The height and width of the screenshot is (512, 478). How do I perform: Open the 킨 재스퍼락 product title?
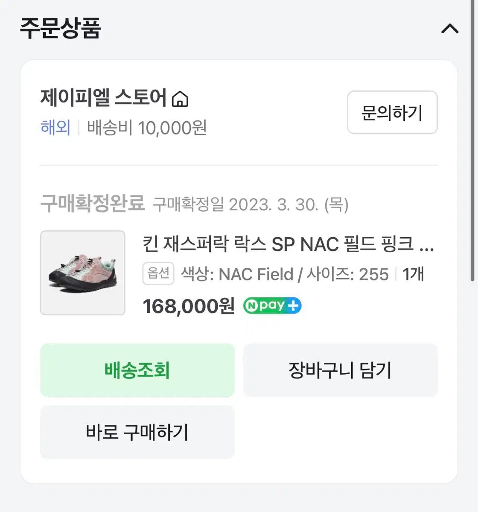click(288, 244)
